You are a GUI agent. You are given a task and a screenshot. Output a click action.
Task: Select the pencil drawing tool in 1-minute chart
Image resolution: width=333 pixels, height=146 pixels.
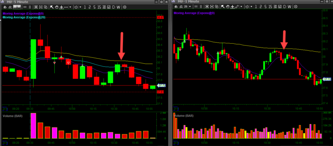click(x=237, y=7)
